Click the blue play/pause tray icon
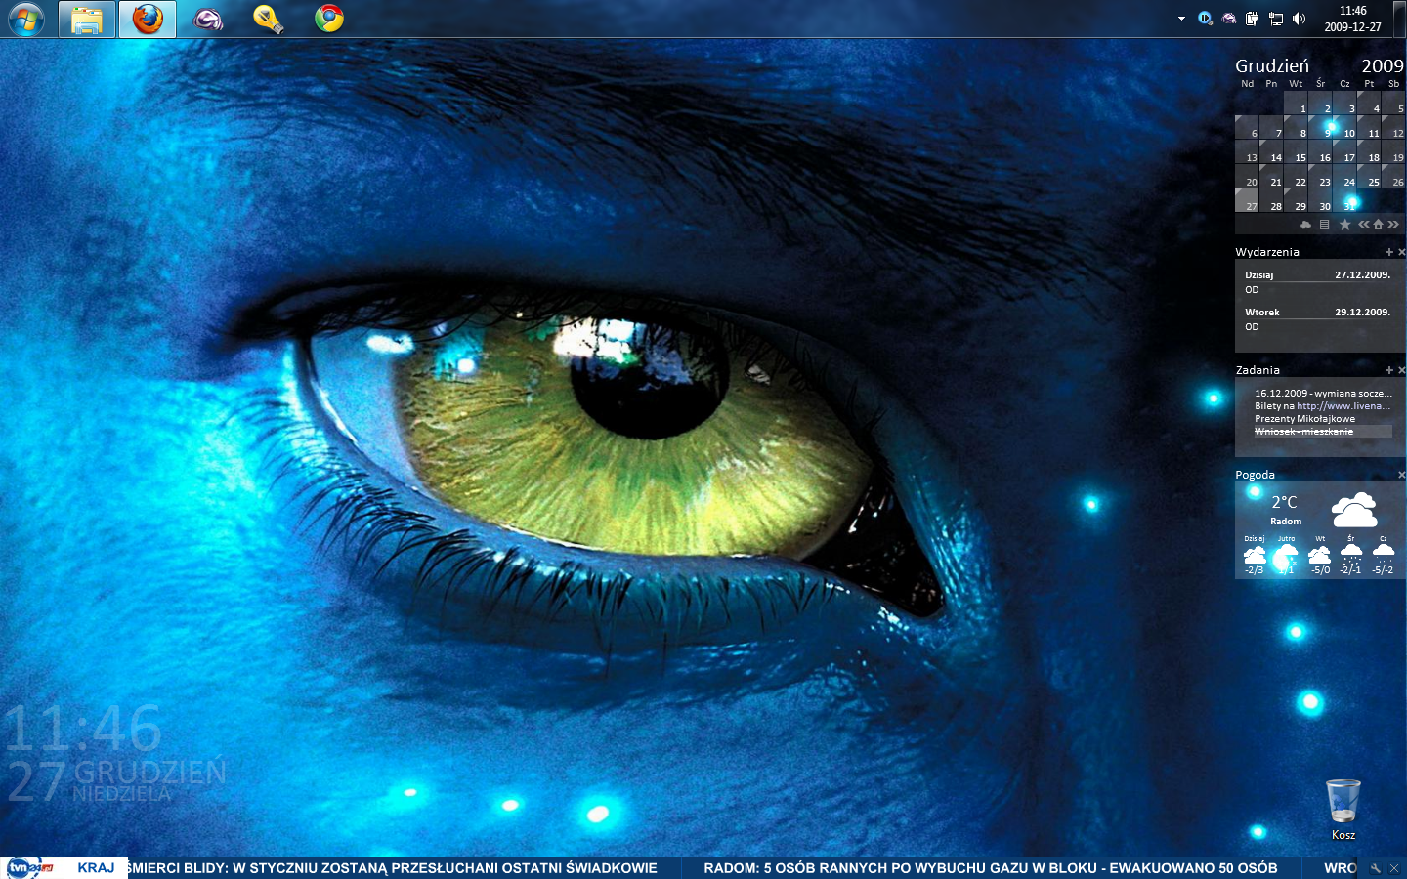The height and width of the screenshot is (879, 1407). click(1205, 19)
